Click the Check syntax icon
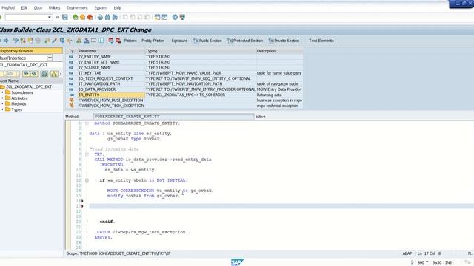 (47, 41)
